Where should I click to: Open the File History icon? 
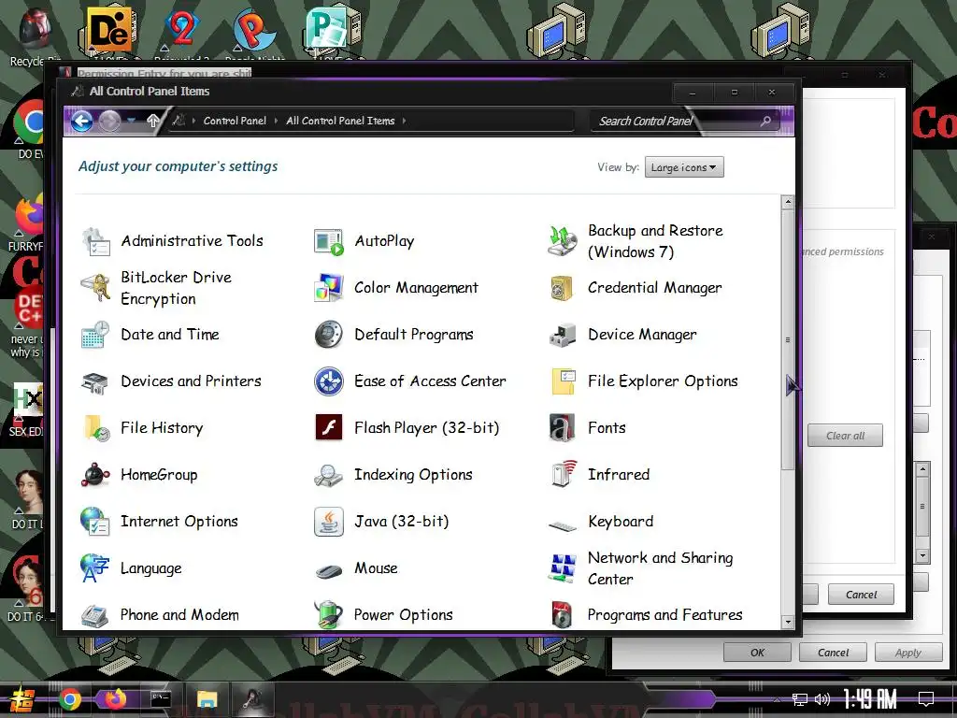pos(96,428)
